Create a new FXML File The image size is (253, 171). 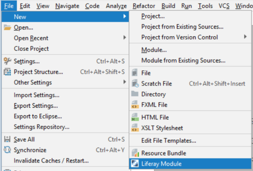coord(190,105)
